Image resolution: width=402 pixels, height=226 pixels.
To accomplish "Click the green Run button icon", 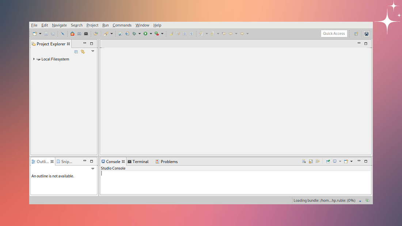I will click(145, 34).
